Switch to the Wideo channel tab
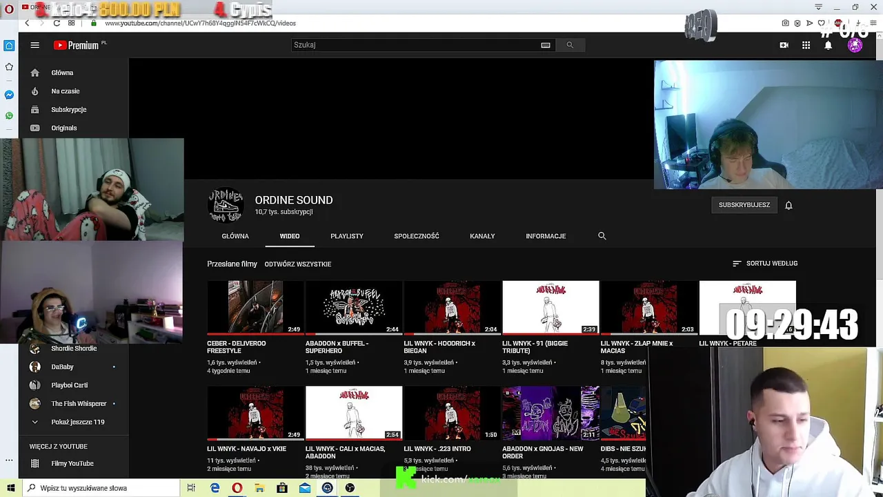This screenshot has height=497, width=883. (x=290, y=236)
